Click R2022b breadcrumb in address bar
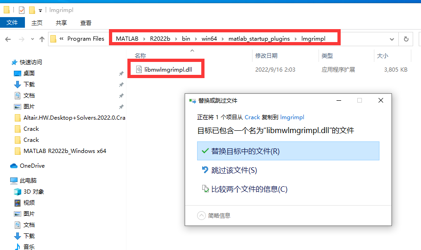This screenshot has height=250, width=421. point(160,39)
